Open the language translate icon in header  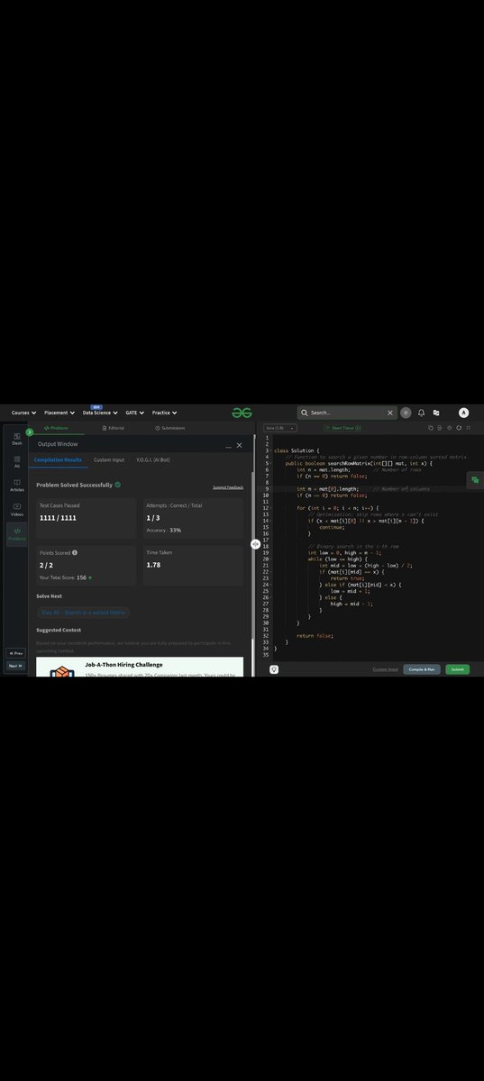point(436,413)
